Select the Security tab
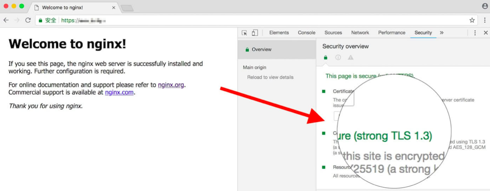The image size is (490, 191). click(x=423, y=33)
